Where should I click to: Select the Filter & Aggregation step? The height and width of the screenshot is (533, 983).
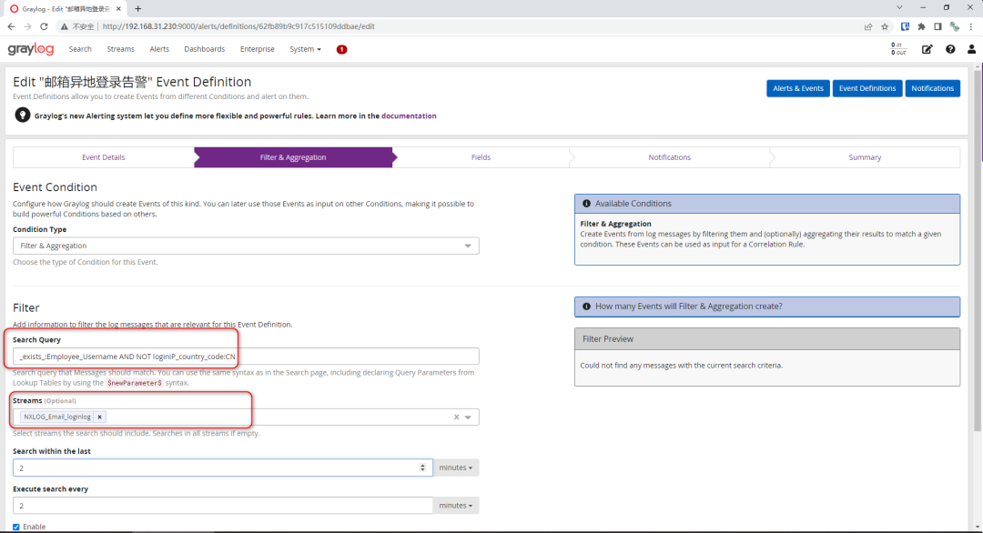(x=293, y=157)
